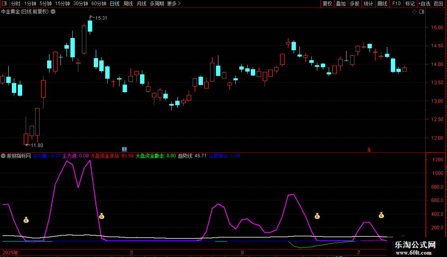
Task: Click the diamond icon above the chart
Action: pos(415,12)
